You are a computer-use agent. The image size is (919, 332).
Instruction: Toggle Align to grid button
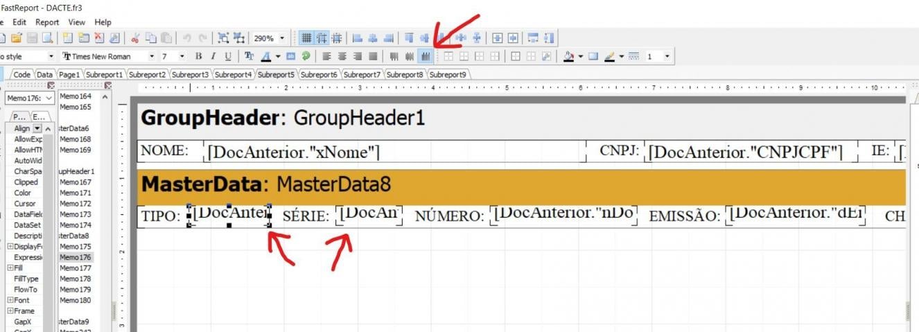click(322, 38)
